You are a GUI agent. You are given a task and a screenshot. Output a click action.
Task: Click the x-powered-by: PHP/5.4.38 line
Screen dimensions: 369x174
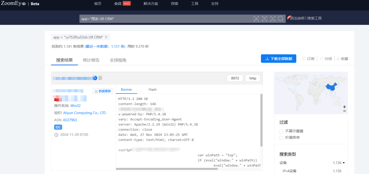(x=142, y=114)
